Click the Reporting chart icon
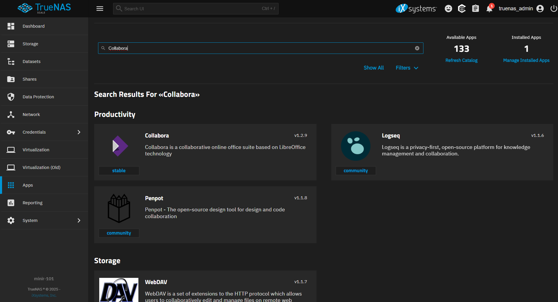The image size is (558, 302). point(11,203)
